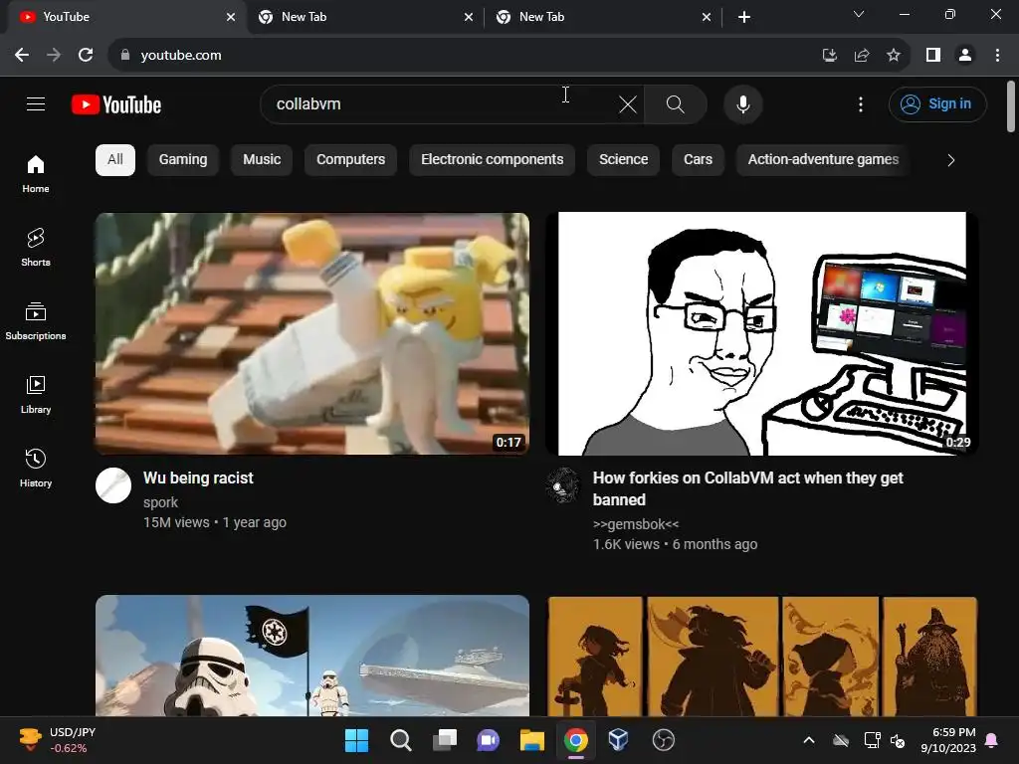Select the Electronic components filter chip
The height and width of the screenshot is (764, 1019).
tap(492, 160)
